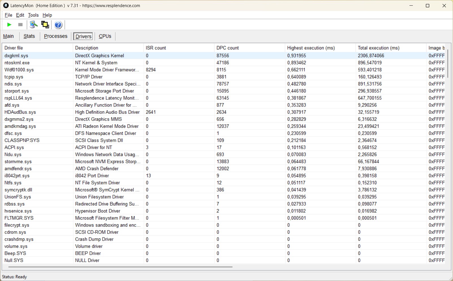The image size is (453, 281).
Task: Click the vertical scrollbar of the driver list
Action: tap(448, 64)
